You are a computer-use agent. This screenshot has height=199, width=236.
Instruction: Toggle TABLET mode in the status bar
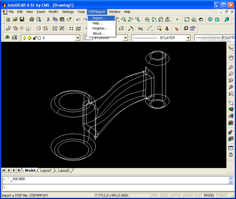pos(222,195)
